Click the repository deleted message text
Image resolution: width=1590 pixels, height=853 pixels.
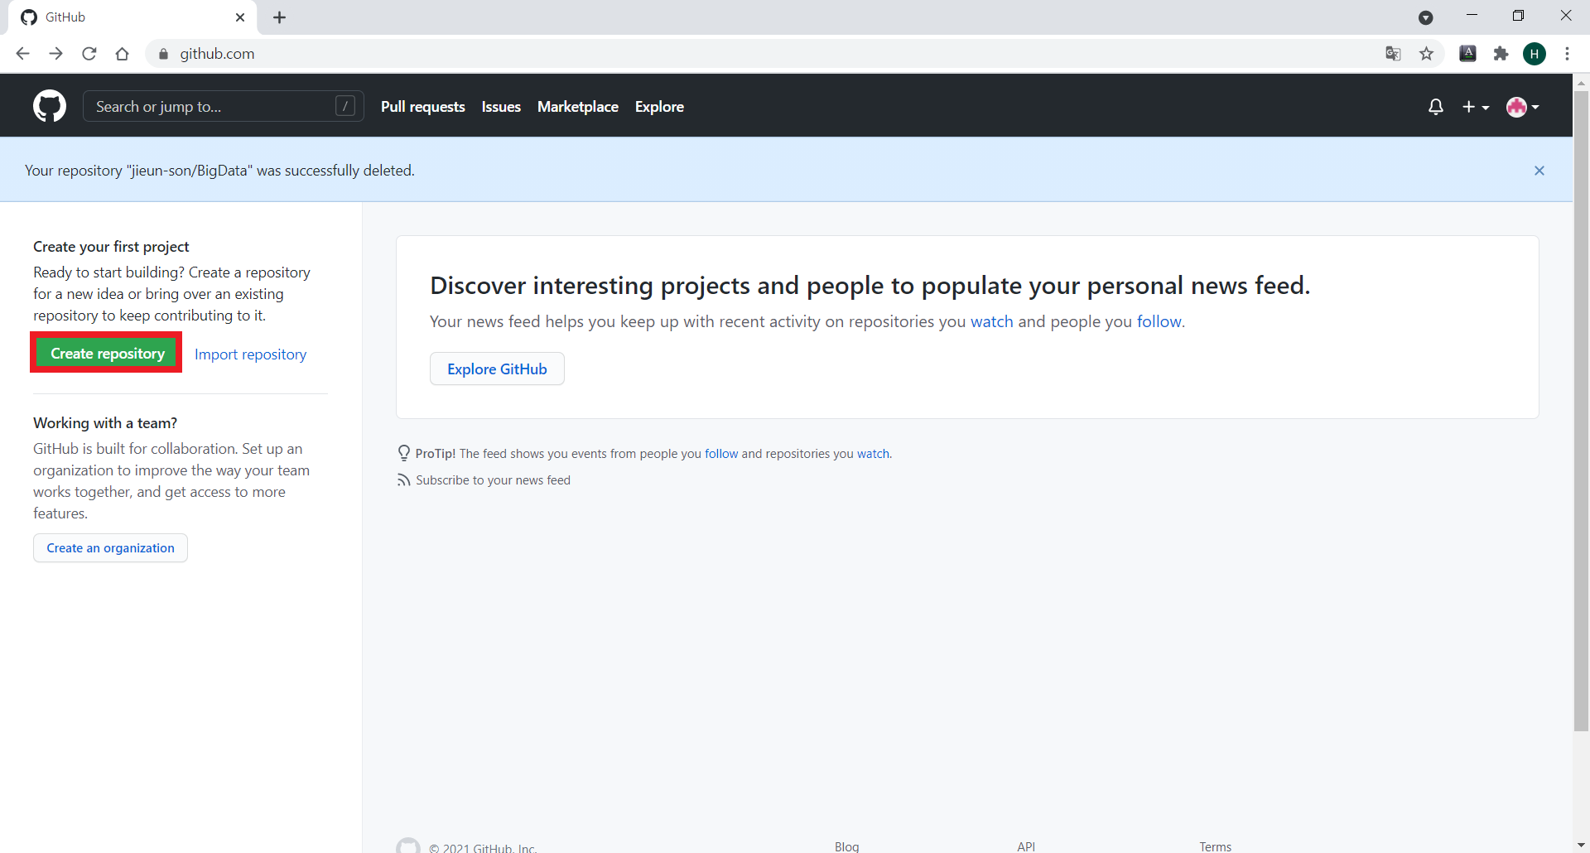(x=219, y=171)
